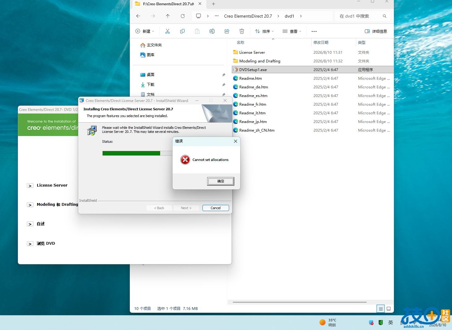Click the Rename icon in Explorer toolbar
Screen dimensions: 452x330
[x=212, y=31]
